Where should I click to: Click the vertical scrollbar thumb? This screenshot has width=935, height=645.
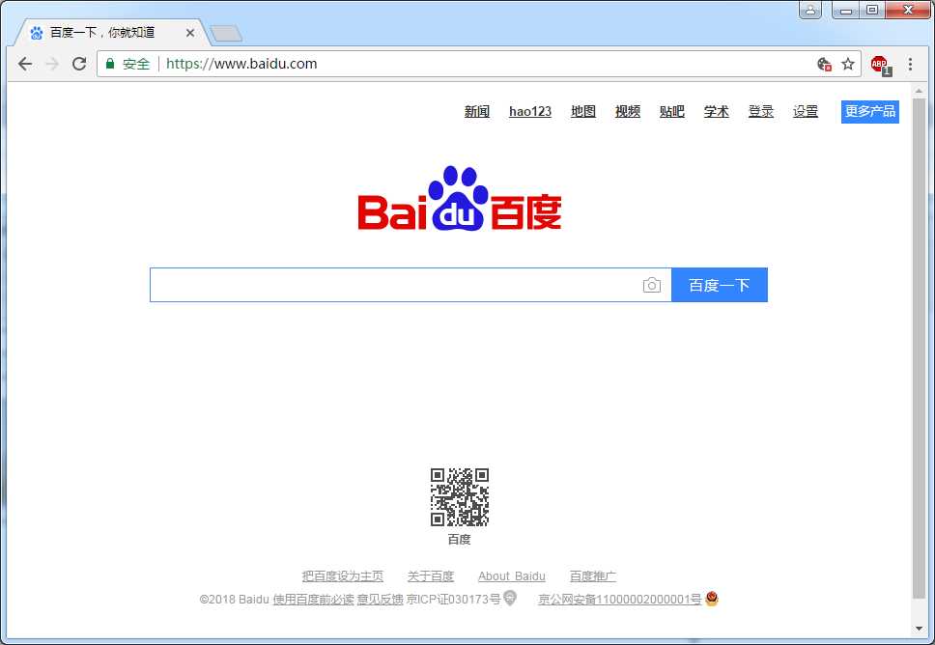919,349
